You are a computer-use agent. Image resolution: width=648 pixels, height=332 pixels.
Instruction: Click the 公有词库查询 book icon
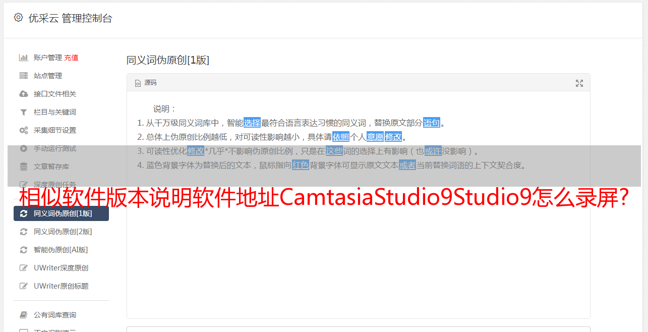(x=23, y=315)
